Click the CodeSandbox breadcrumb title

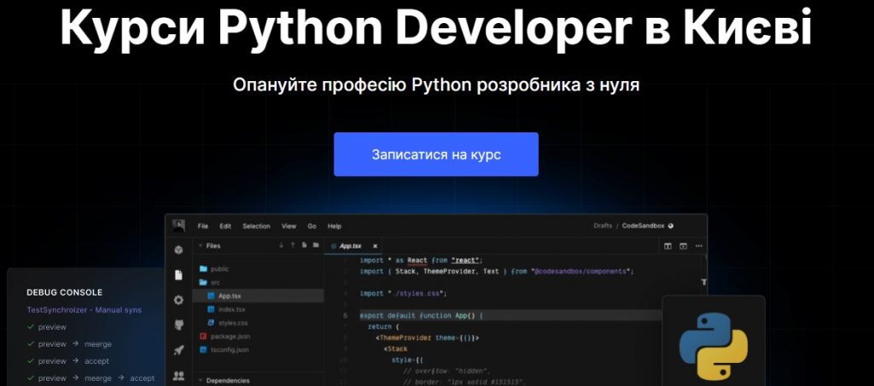click(644, 226)
